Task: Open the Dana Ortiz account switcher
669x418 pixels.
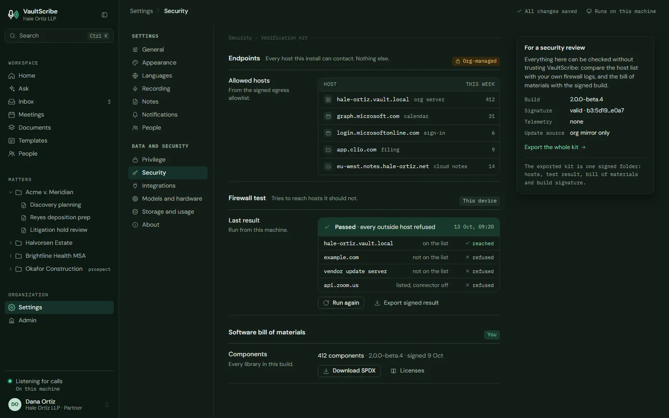Action: click(59, 405)
